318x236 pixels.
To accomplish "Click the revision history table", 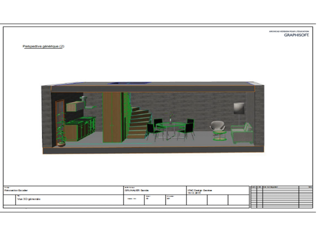I will 281,197.
